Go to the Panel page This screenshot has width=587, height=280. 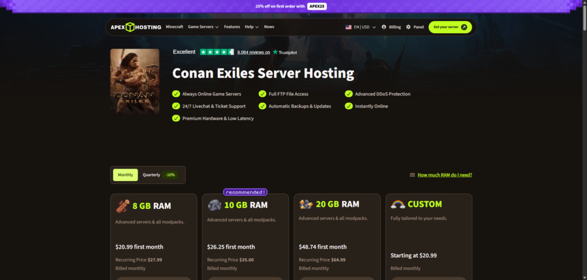pyautogui.click(x=415, y=27)
